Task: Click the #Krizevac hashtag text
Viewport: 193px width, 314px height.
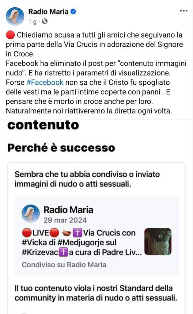Action: tap(40, 252)
